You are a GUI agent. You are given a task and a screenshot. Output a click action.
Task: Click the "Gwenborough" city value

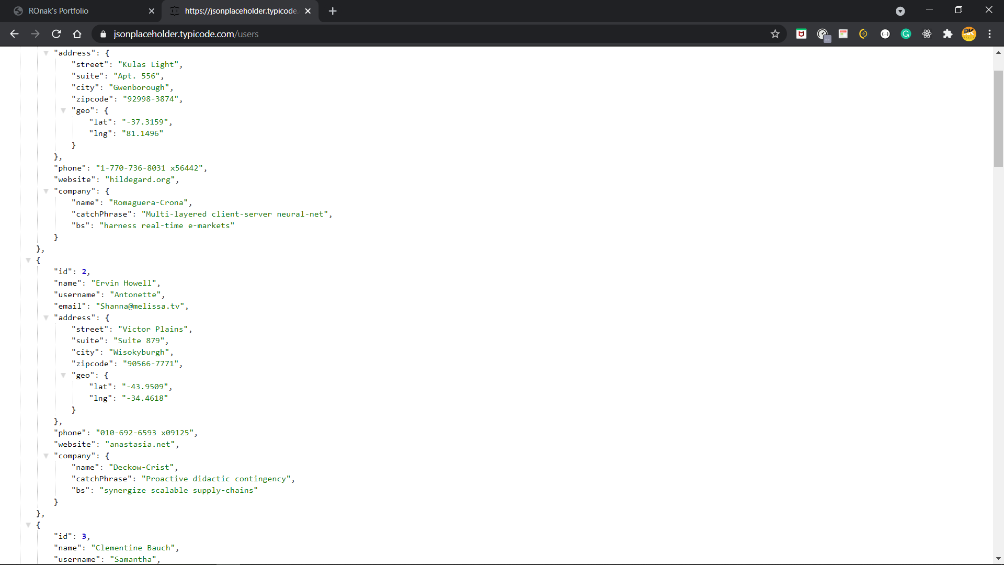139,87
